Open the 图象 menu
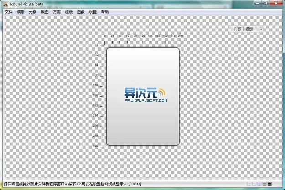This screenshot has width=285, height=190. (x=81, y=12)
